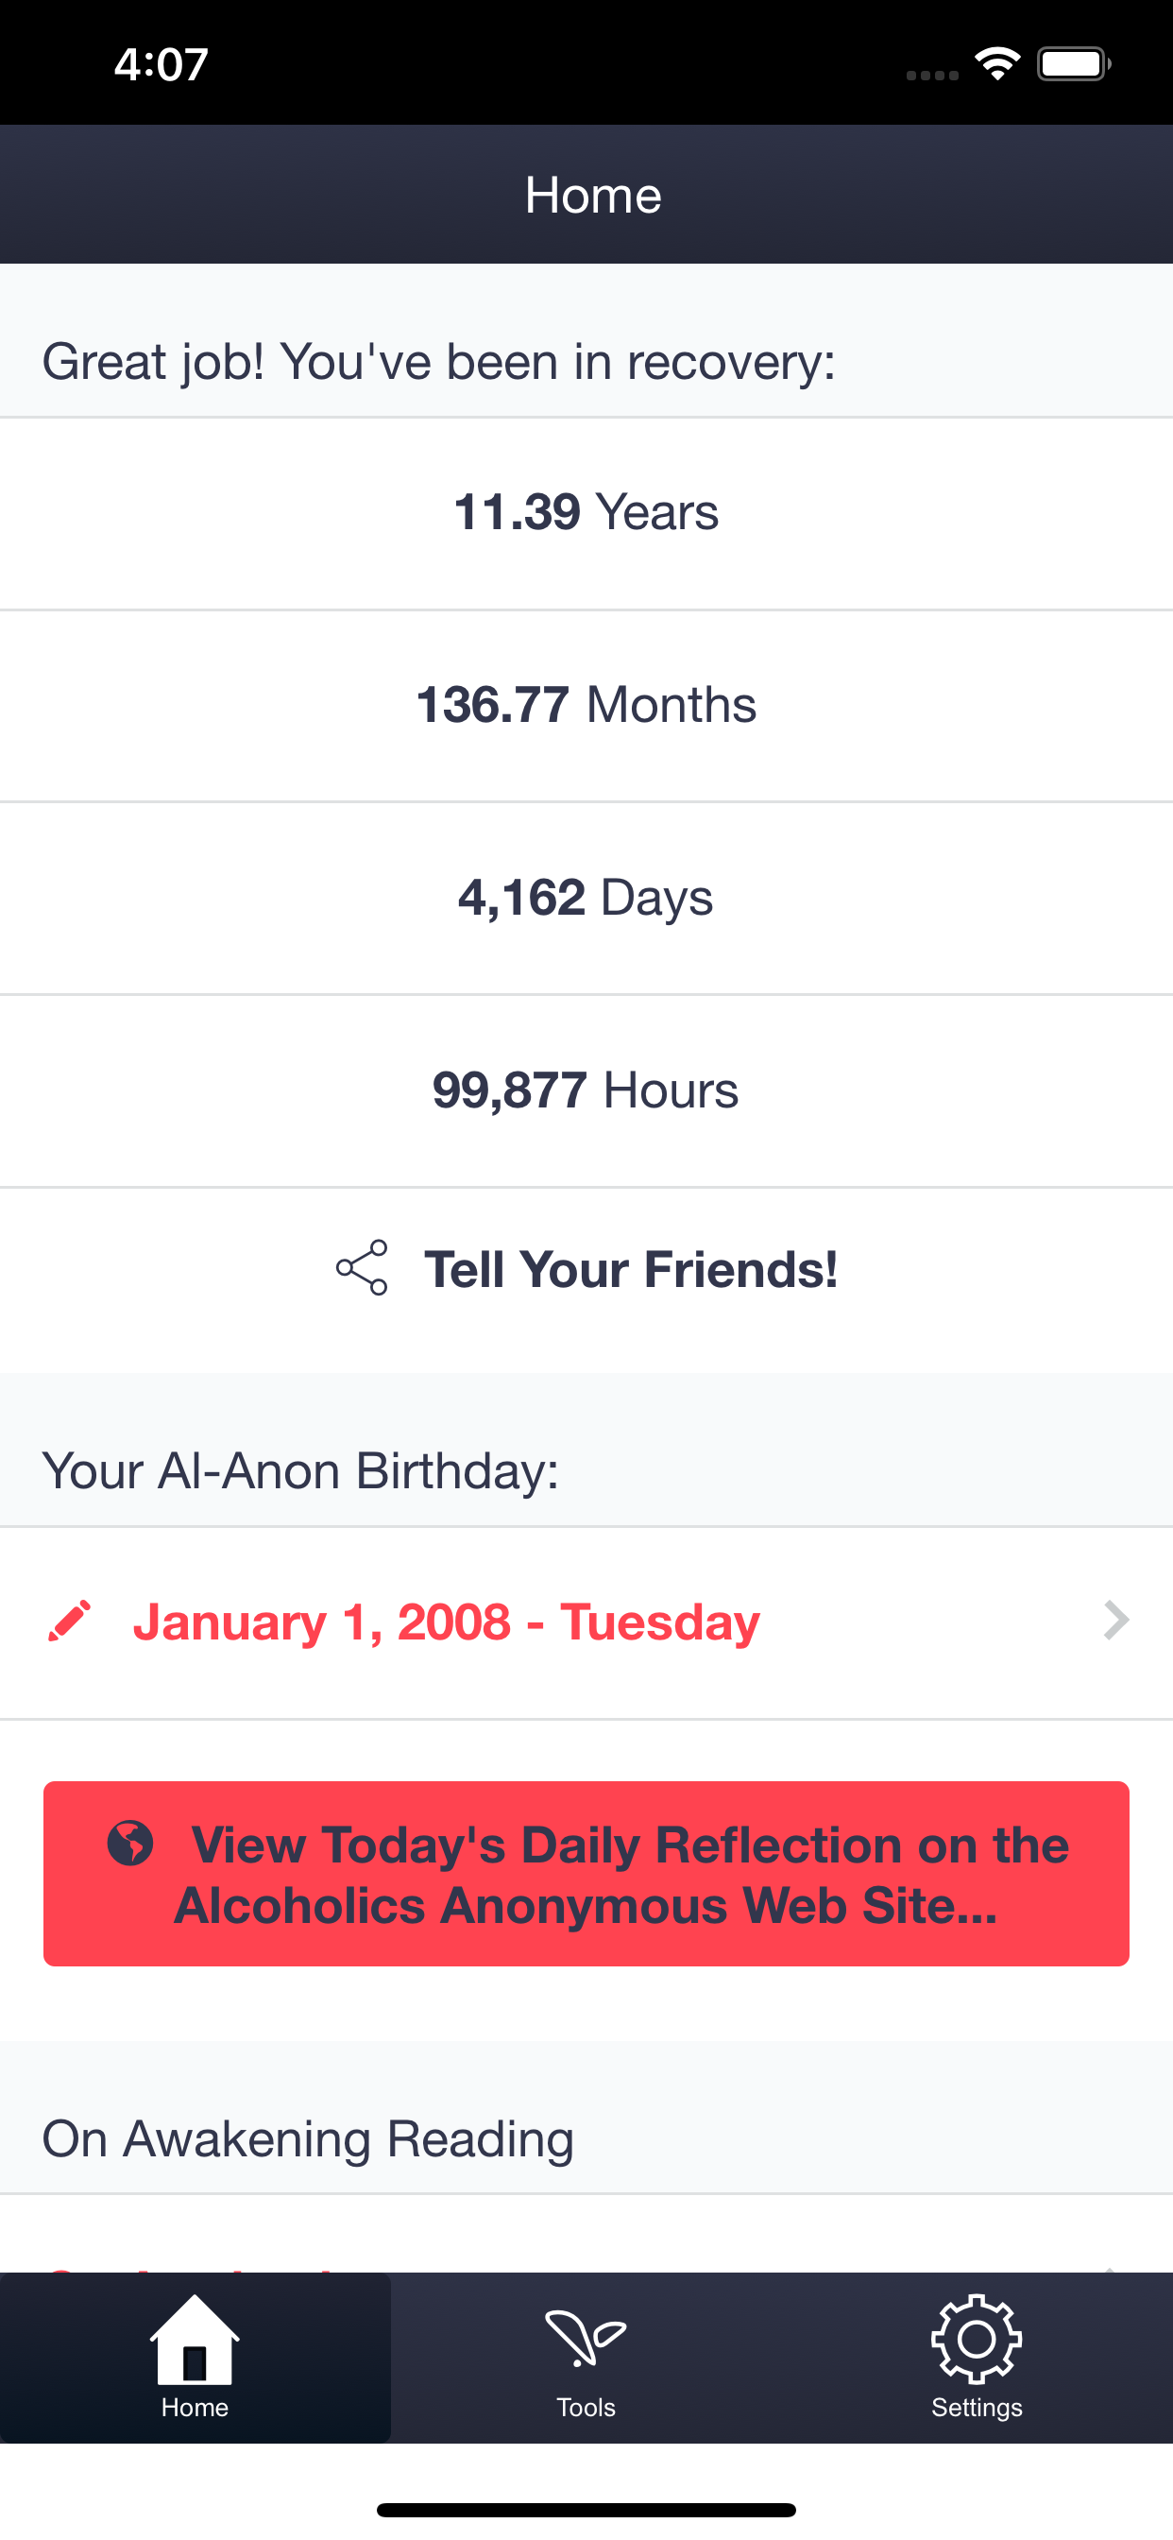Tap the Settings gear icon

pyautogui.click(x=976, y=2339)
